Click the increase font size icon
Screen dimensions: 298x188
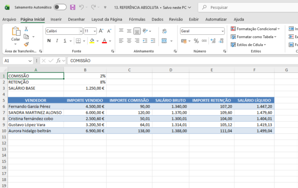(x=101, y=31)
